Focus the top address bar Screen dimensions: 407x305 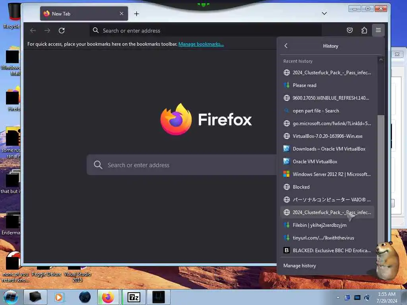point(205,31)
